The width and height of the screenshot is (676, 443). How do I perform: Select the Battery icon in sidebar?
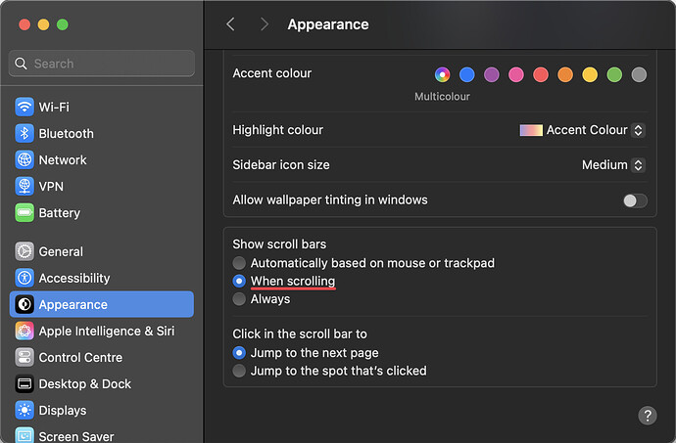click(24, 212)
